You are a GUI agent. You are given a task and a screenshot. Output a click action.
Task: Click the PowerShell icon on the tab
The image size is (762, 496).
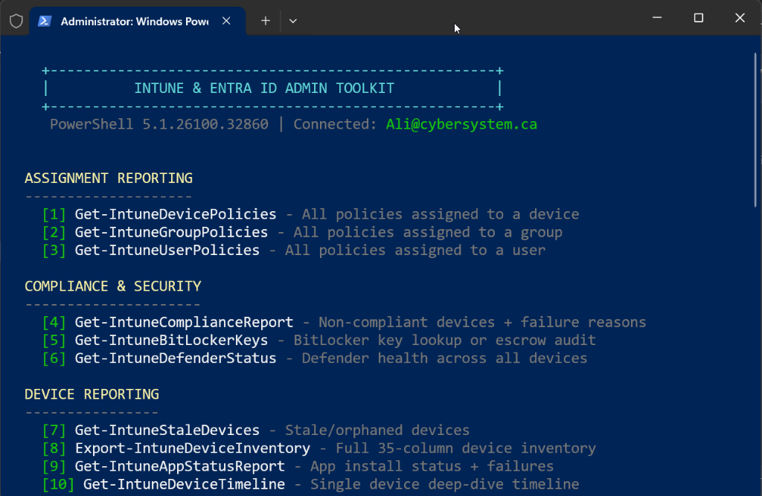click(45, 21)
